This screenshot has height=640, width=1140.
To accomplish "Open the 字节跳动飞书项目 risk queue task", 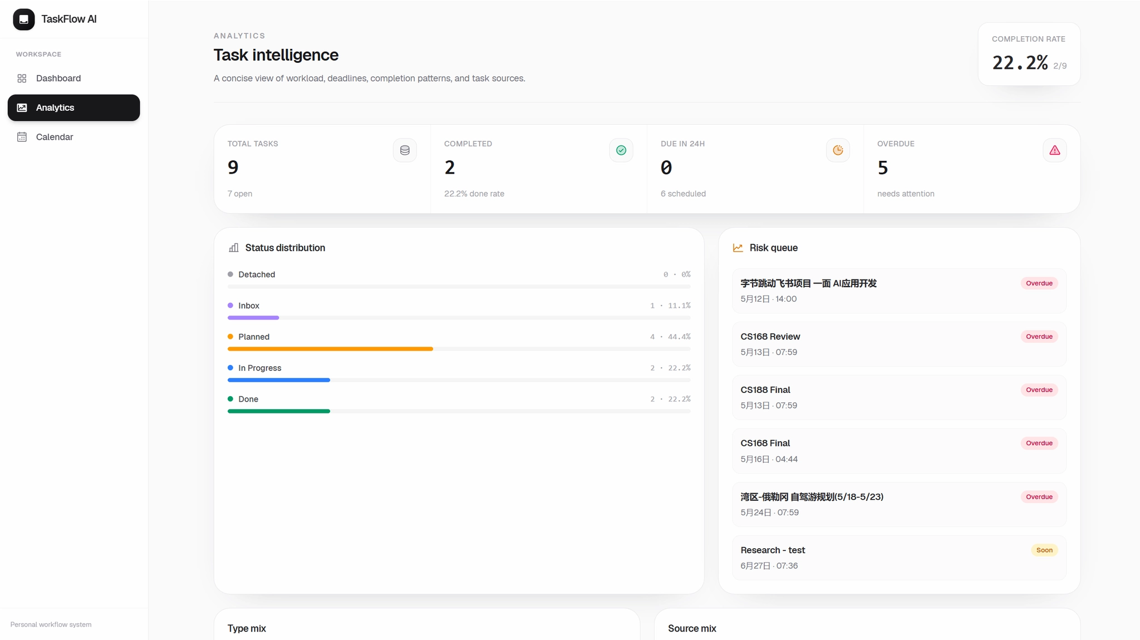I will tap(899, 291).
